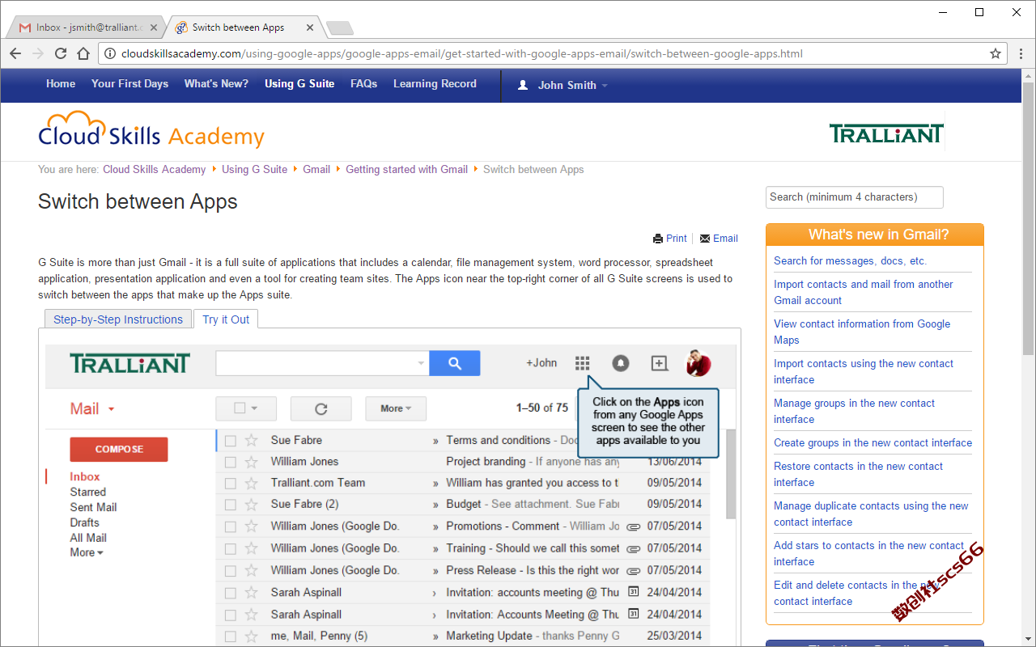The width and height of the screenshot is (1036, 647).
Task: Open the FAQs menu item
Action: click(x=363, y=83)
